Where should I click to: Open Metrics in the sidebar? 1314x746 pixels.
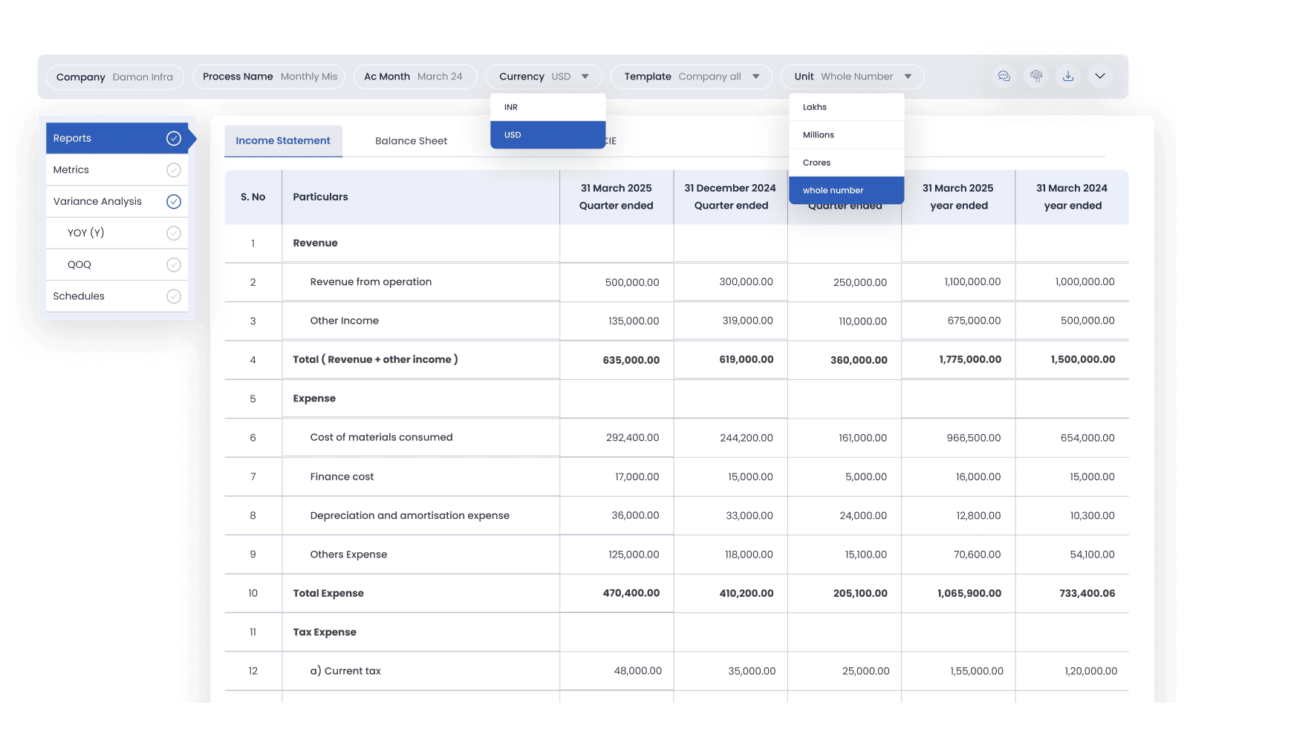tap(117, 170)
